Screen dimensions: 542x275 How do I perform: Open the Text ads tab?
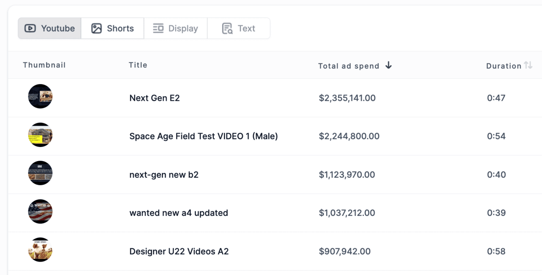(238, 28)
